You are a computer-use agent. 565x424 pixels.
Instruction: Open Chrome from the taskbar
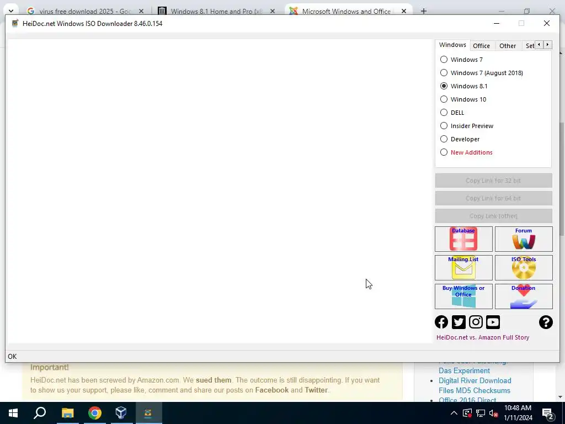pos(95,413)
